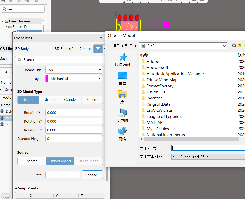Click the MATLAB folder icon
Viewport: 245px width, 199px height.
(x=143, y=122)
